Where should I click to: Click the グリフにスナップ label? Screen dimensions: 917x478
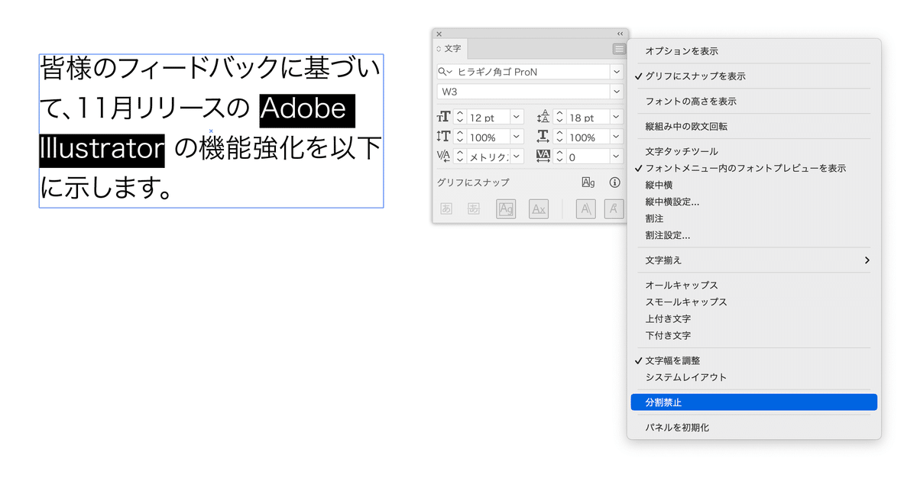[473, 182]
